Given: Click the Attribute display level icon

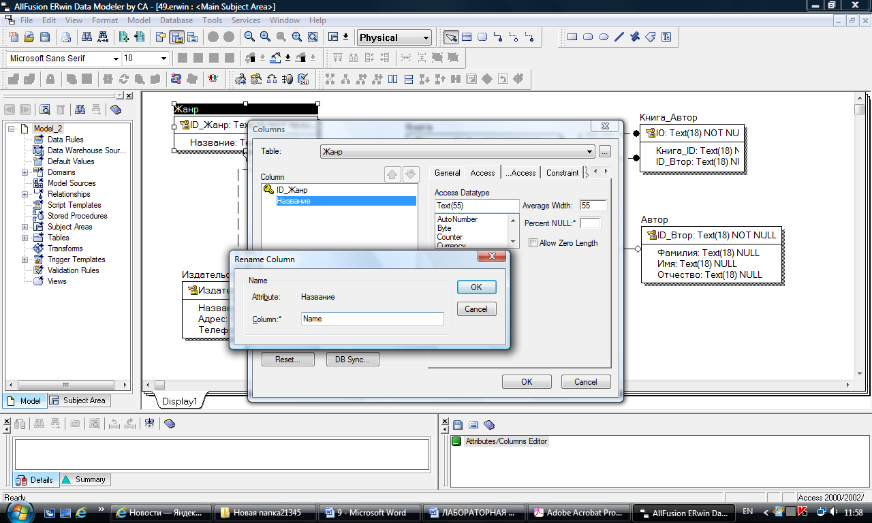Looking at the screenshot, I should (176, 37).
